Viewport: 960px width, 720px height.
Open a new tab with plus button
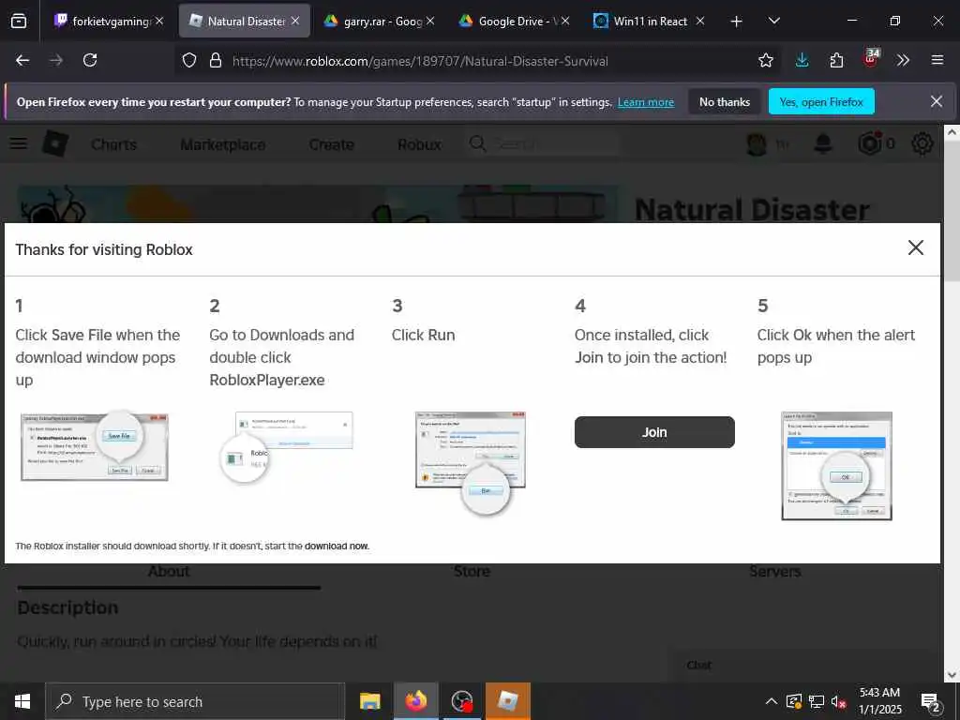(x=736, y=22)
